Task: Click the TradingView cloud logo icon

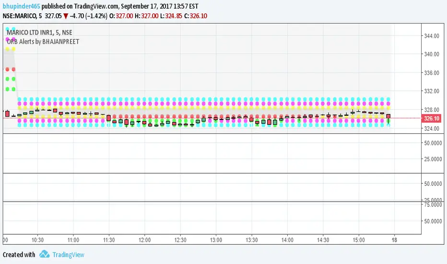Action: click(x=44, y=254)
